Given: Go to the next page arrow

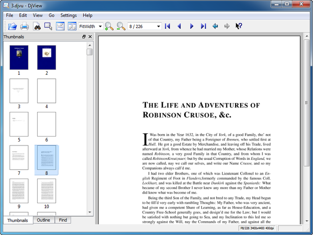Looking at the screenshot, I should tap(191, 26).
